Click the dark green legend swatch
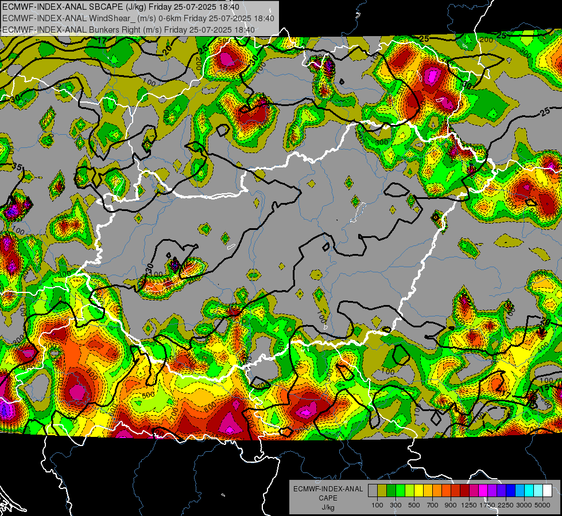 (x=391, y=491)
